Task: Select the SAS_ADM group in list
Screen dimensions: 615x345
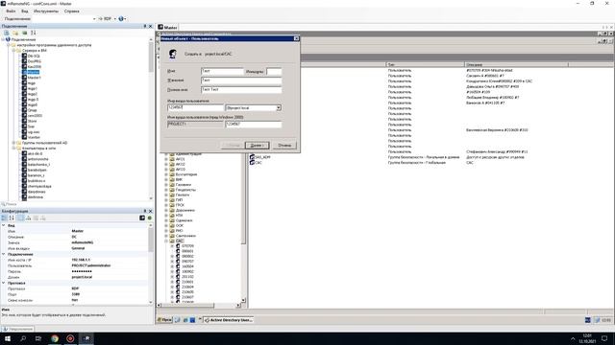Action: (x=262, y=157)
